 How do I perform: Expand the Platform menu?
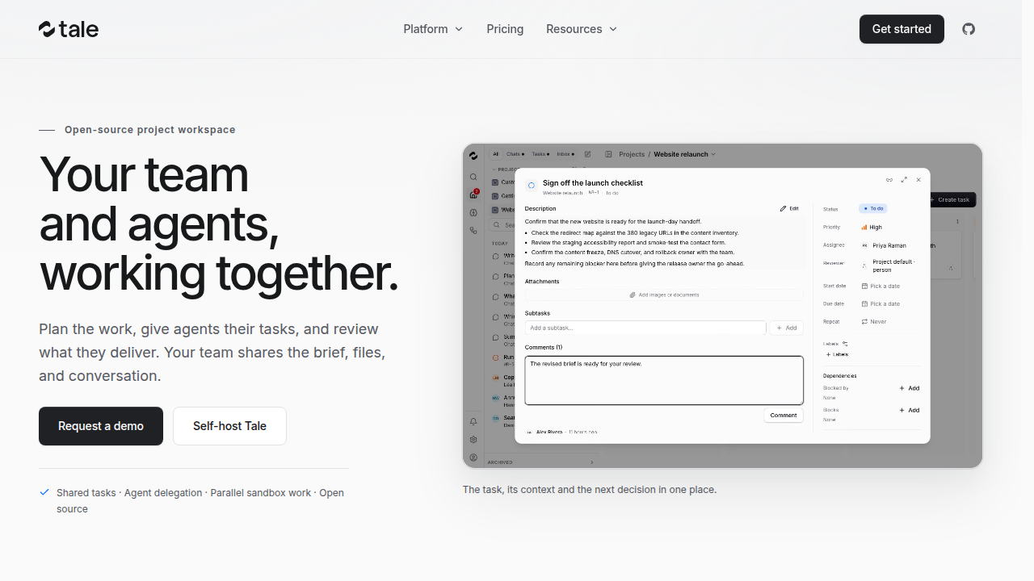point(434,29)
